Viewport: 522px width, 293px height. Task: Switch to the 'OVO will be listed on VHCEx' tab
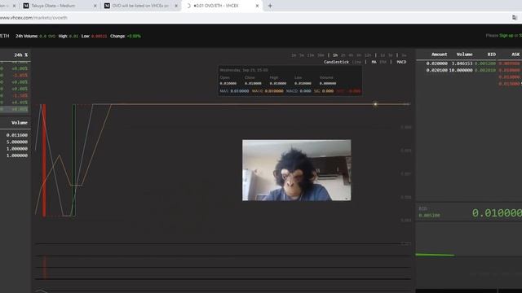(x=140, y=6)
